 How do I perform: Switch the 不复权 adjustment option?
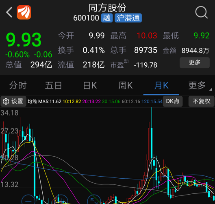[x=202, y=102]
